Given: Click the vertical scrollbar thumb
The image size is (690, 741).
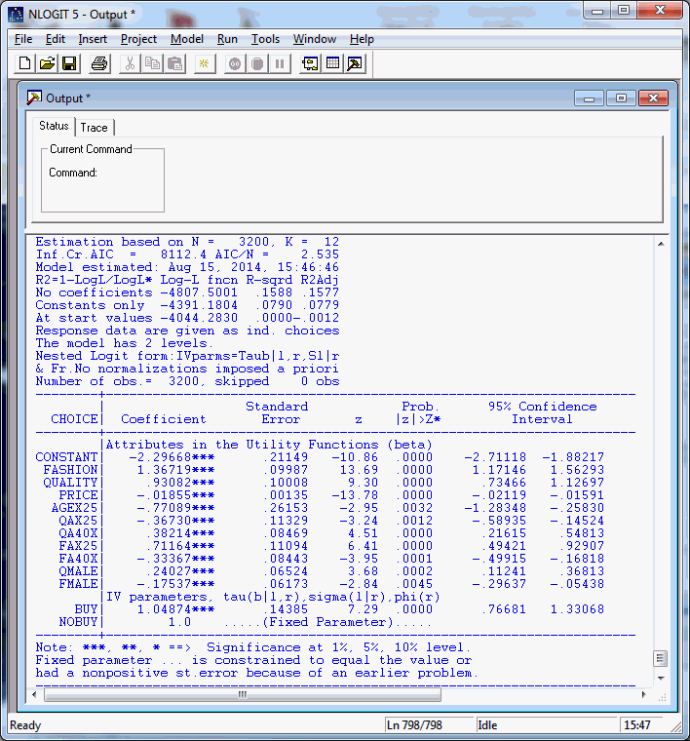Looking at the screenshot, I should pos(661,658).
